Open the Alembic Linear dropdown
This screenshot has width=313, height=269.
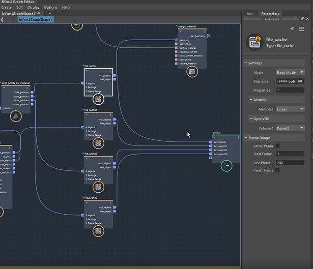[x=290, y=109]
